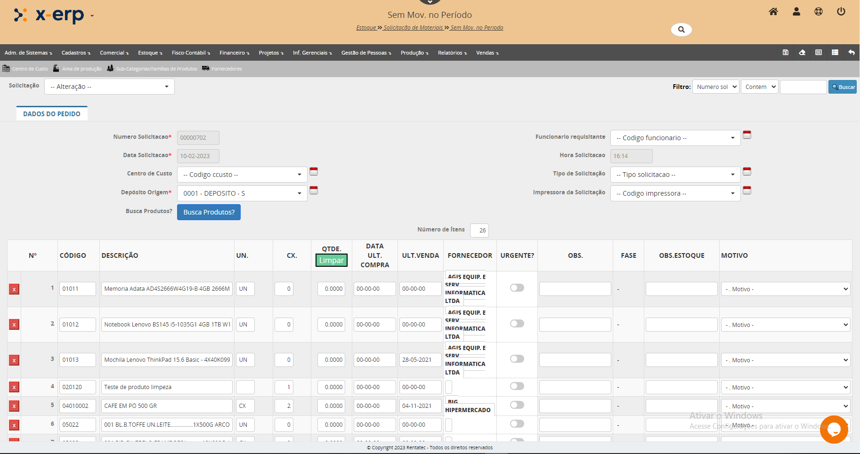Open the Depósito Origem dropdown

coord(242,193)
